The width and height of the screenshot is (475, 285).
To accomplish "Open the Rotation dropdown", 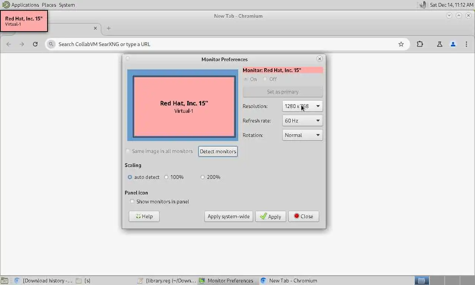I will [x=302, y=135].
